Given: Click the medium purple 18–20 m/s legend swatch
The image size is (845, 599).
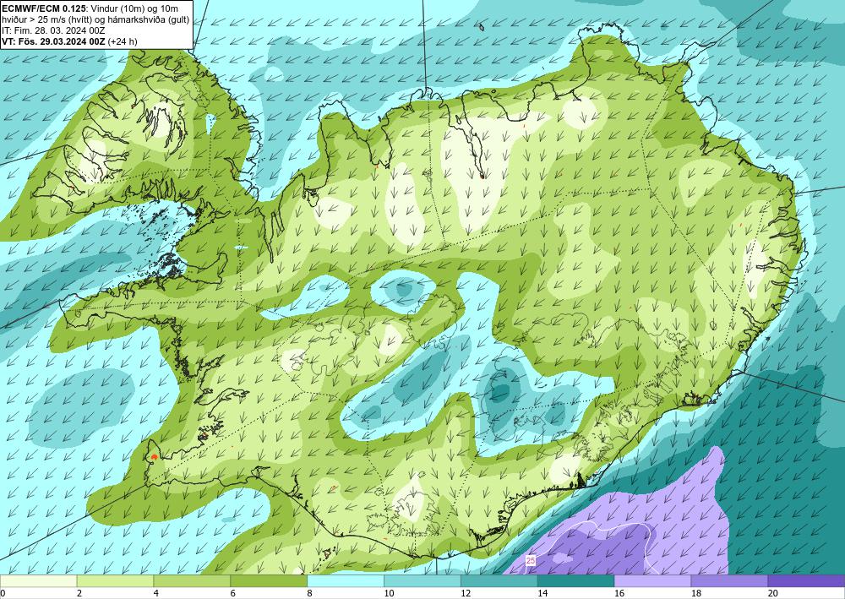Looking at the screenshot, I should (729, 581).
